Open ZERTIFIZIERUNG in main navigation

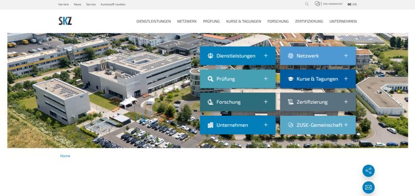(x=309, y=21)
